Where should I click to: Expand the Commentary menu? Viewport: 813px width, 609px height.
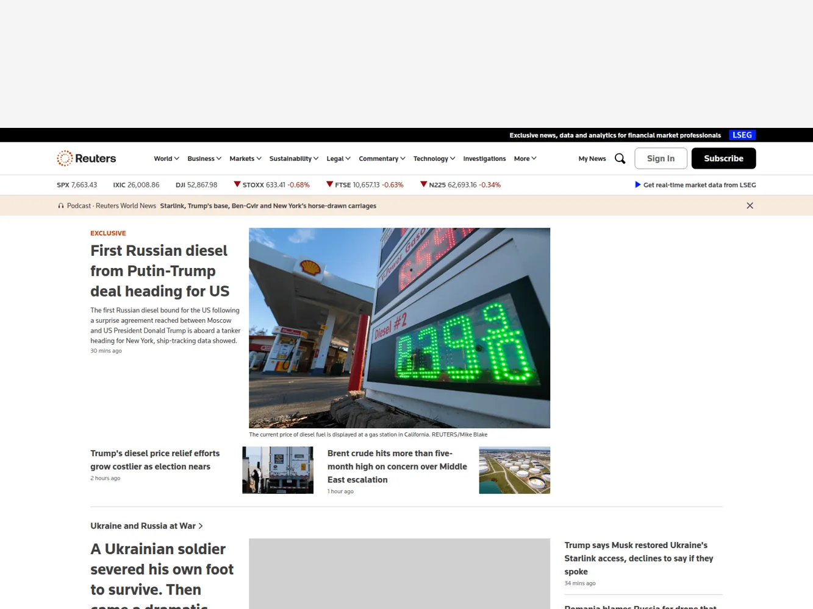(382, 158)
